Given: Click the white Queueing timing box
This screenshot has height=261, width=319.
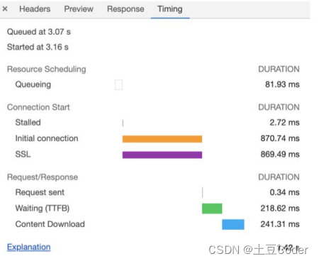Looking at the screenshot, I should tap(118, 84).
